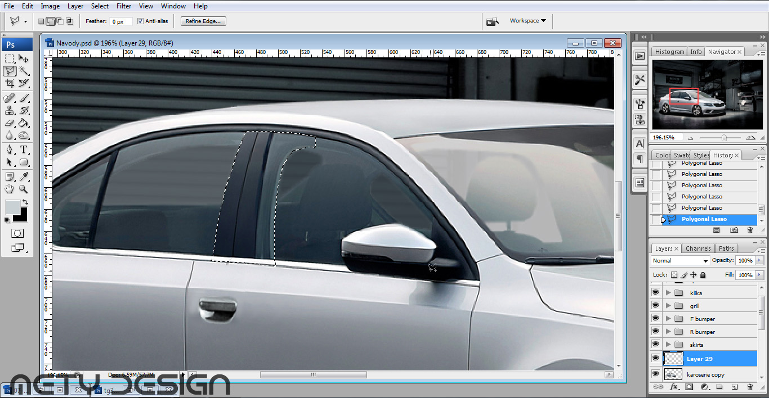Open the Layer menu
Screen dimensions: 769x398
point(75,6)
